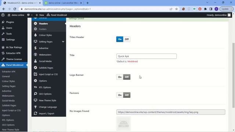Image resolution: width=235 pixels, height=132 pixels.
Task: Click the Advertise dollar icon
Action: click(35, 48)
